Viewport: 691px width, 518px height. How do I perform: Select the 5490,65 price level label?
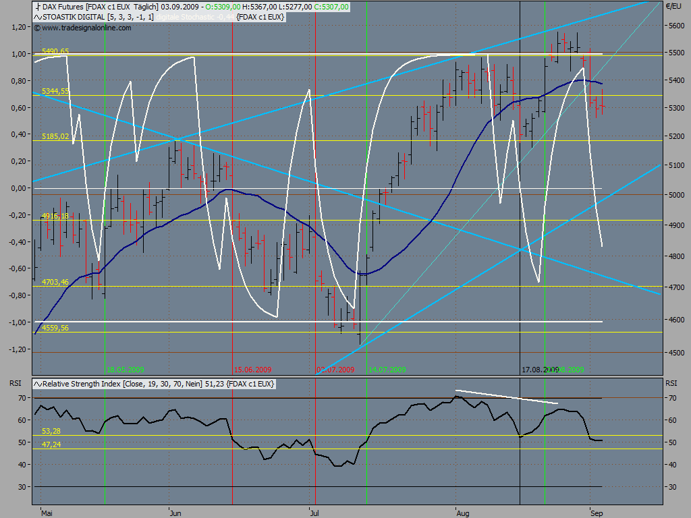[55, 51]
